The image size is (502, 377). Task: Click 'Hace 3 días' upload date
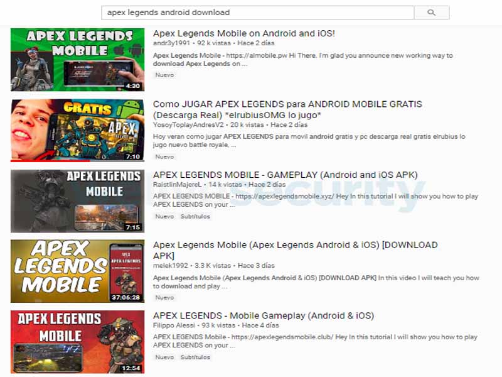click(256, 265)
